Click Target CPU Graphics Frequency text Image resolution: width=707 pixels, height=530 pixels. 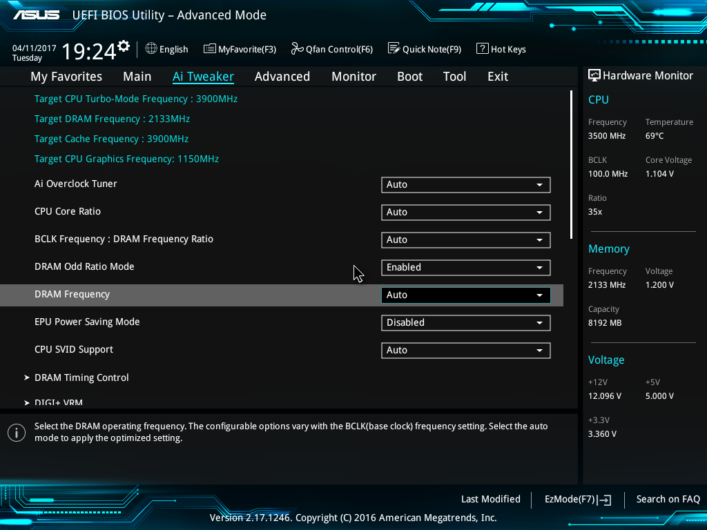tap(127, 159)
